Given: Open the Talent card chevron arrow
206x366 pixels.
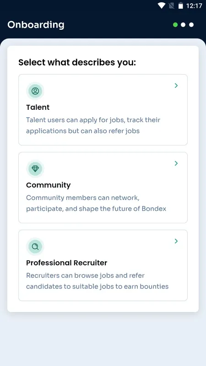Looking at the screenshot, I should 176,86.
